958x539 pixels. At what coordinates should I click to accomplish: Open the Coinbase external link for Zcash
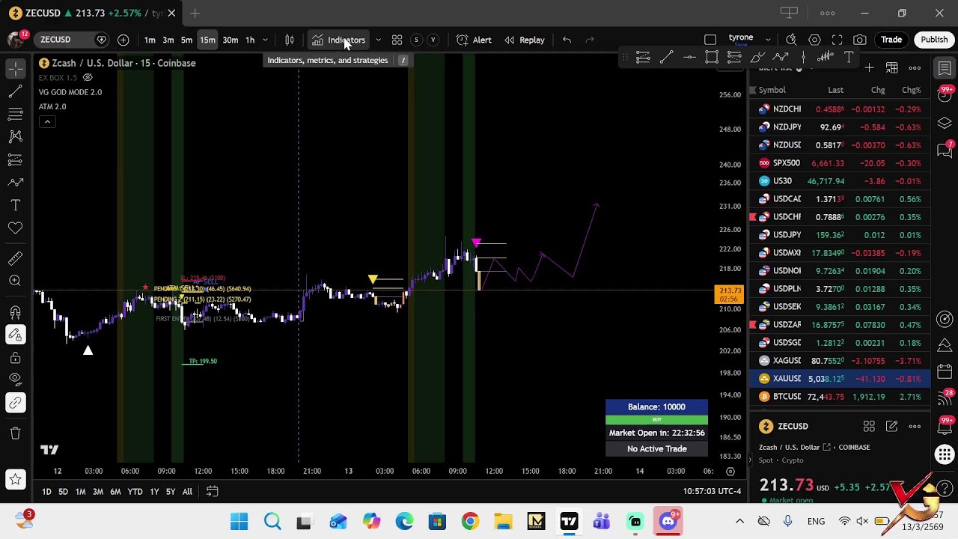tap(827, 448)
